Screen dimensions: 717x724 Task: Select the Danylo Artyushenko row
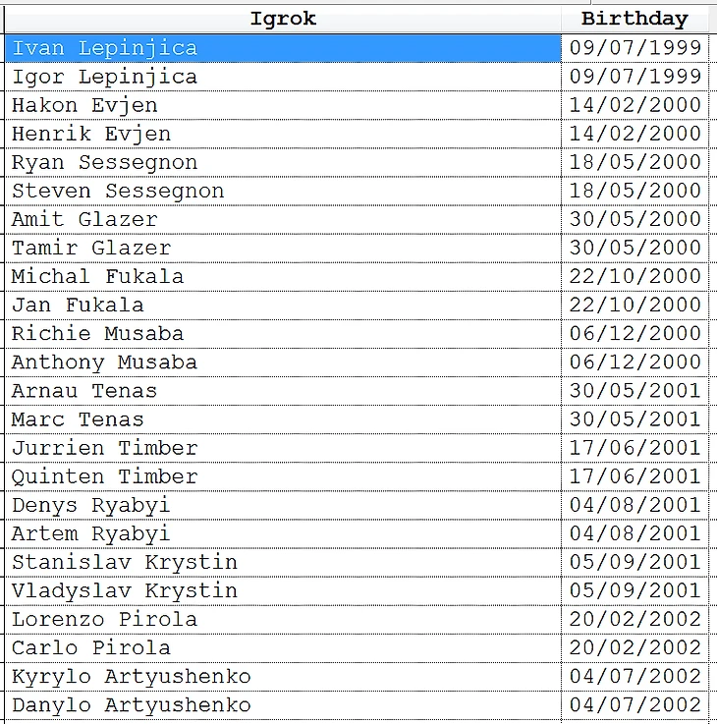click(131, 704)
